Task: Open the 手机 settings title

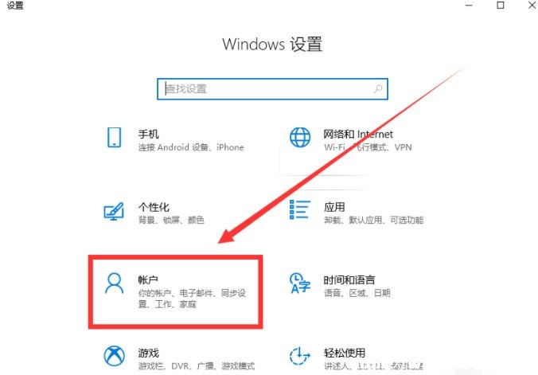Action: point(148,134)
